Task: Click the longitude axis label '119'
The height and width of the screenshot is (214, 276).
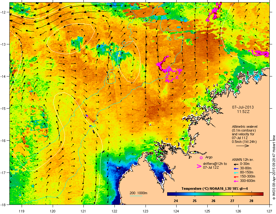Action: pyautogui.click(x=22, y=211)
